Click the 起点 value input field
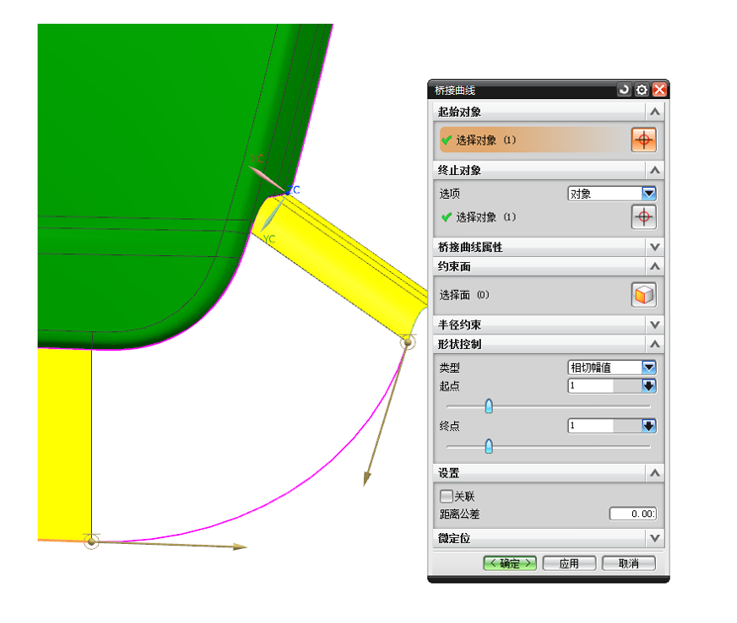 click(x=591, y=386)
